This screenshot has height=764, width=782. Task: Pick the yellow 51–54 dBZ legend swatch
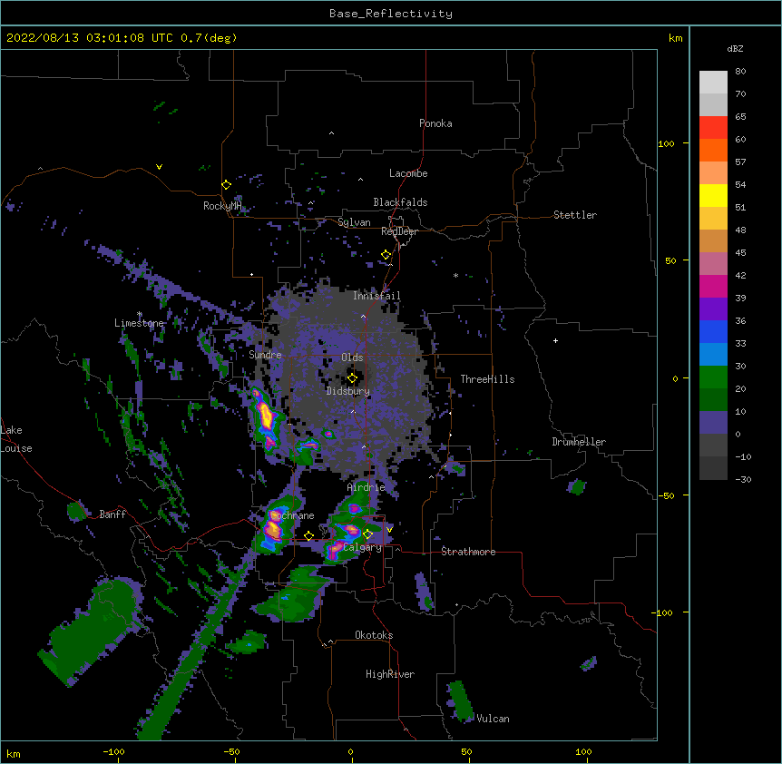coord(713,196)
